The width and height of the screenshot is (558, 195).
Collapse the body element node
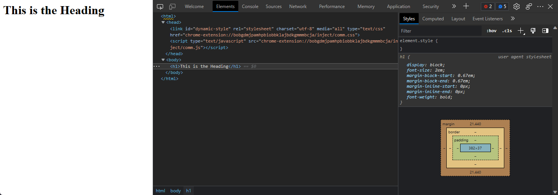point(163,60)
